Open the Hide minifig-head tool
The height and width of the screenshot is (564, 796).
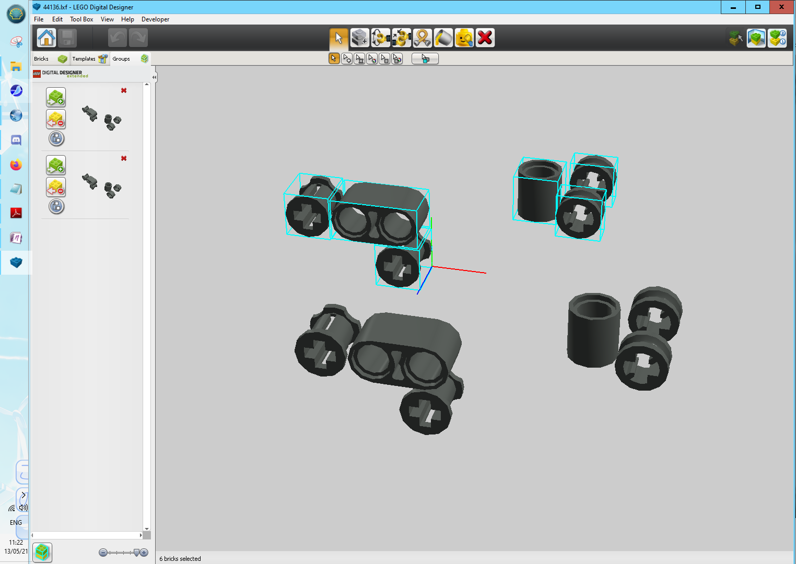click(x=464, y=38)
